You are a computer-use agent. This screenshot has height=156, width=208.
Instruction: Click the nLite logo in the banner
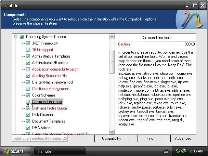click(x=191, y=19)
